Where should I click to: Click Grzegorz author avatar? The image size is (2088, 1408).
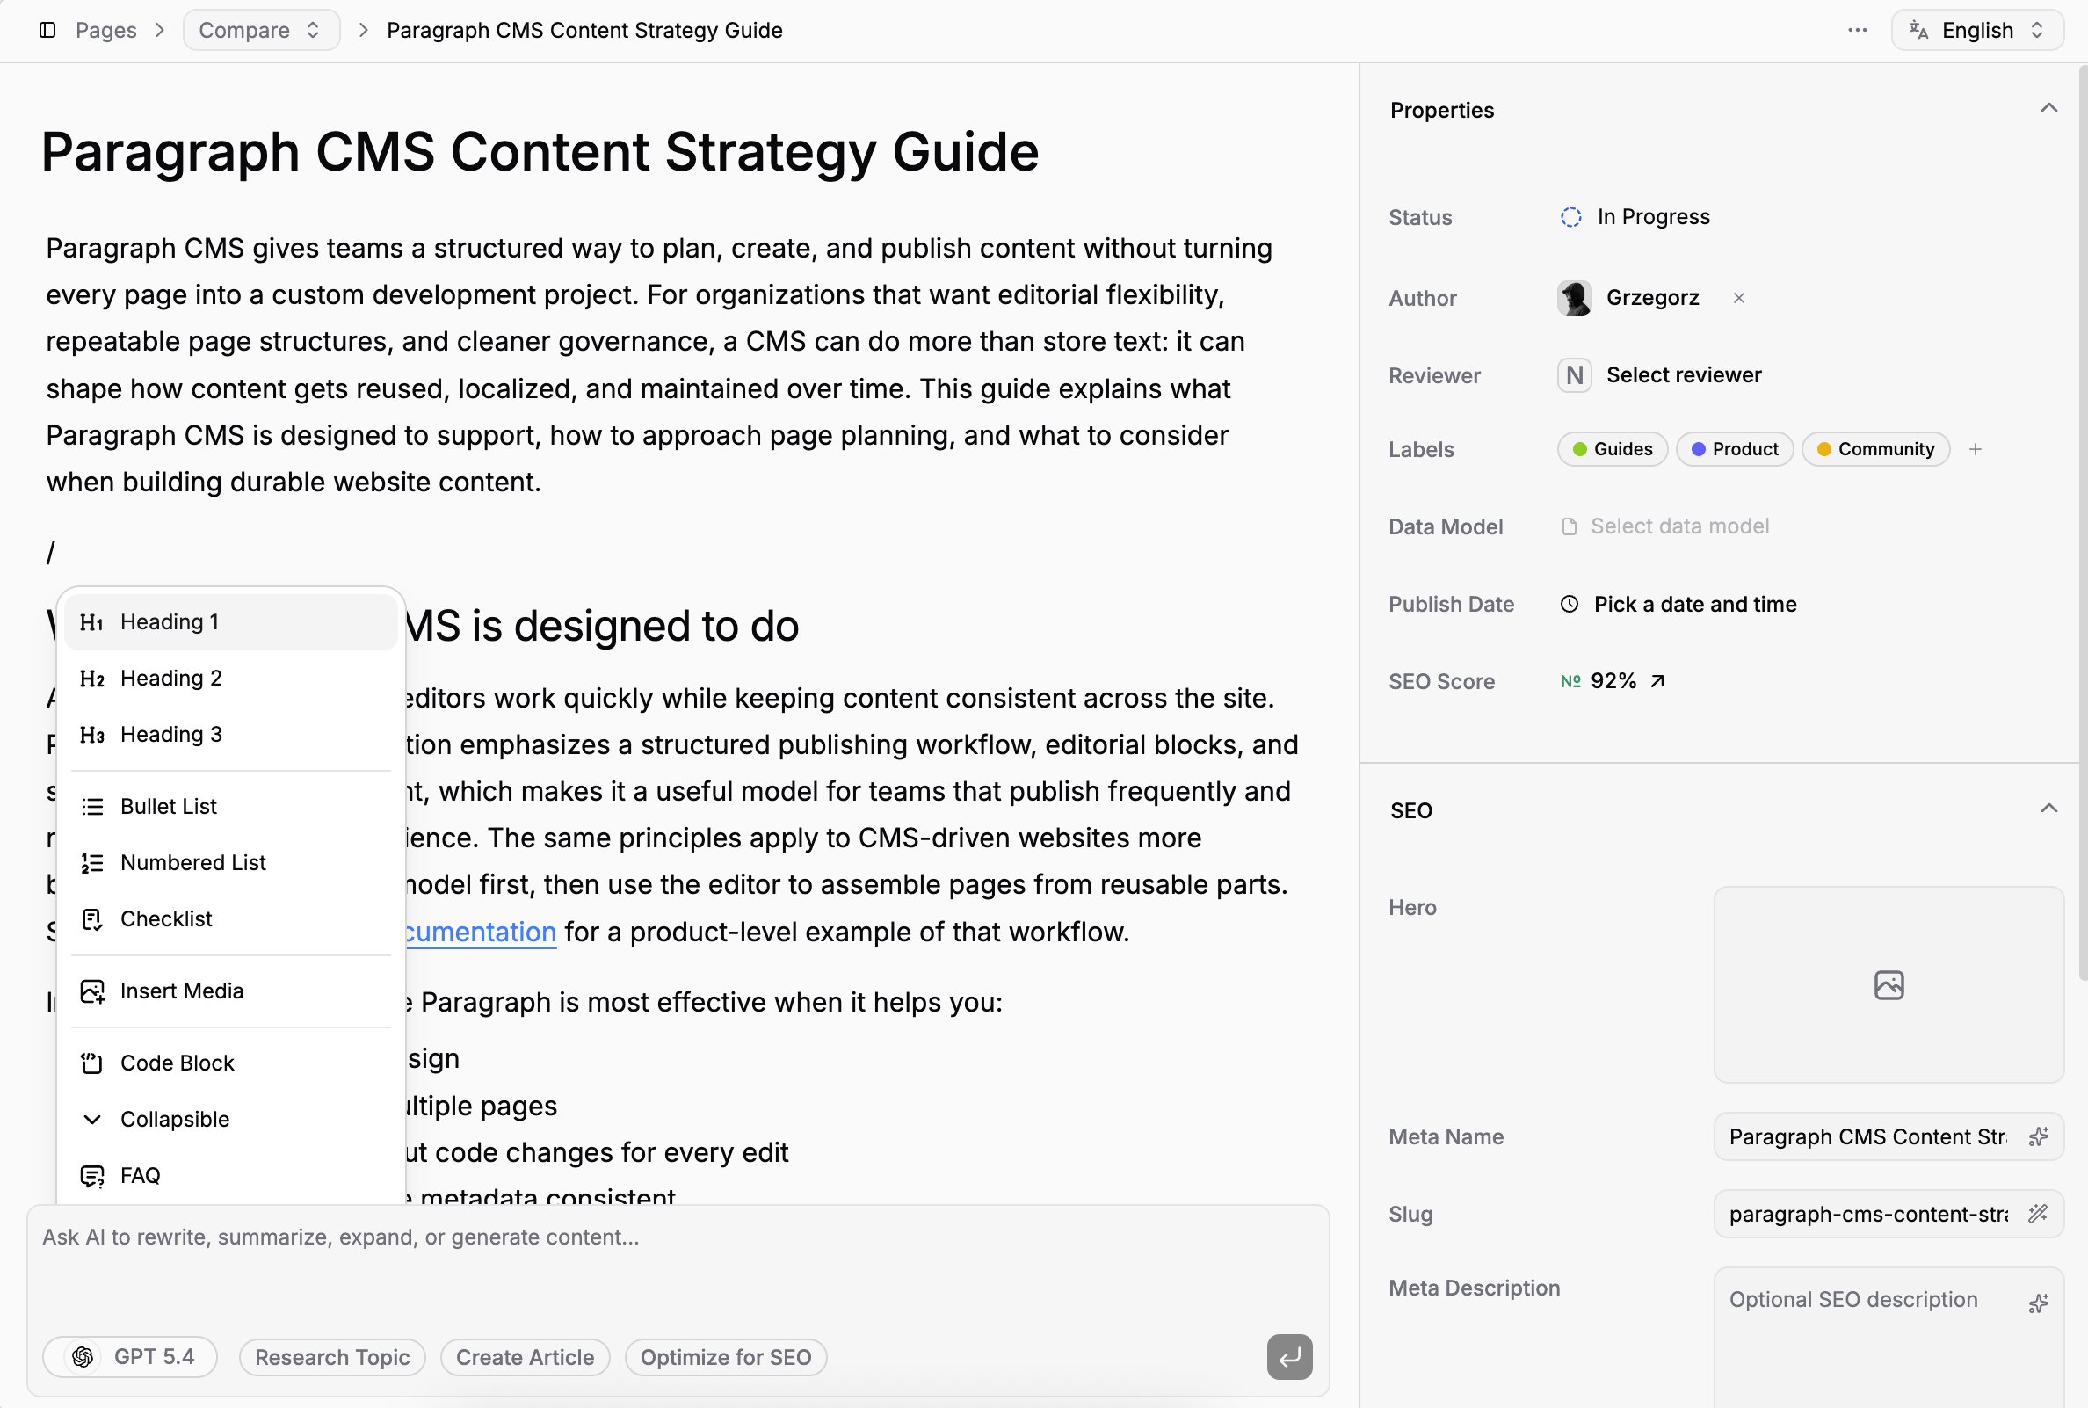click(1574, 297)
